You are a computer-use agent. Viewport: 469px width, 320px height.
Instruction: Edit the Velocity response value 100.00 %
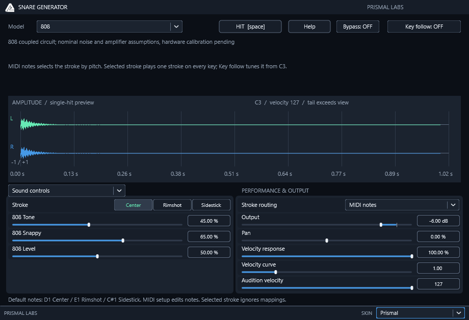[438, 252]
